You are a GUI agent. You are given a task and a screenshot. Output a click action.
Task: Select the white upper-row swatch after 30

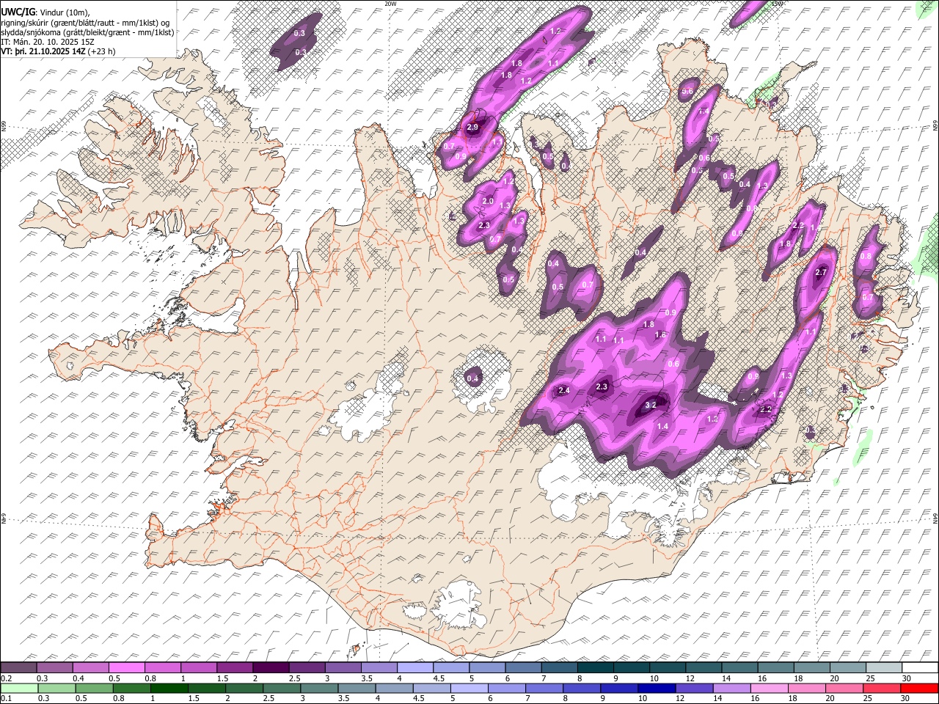(921, 668)
